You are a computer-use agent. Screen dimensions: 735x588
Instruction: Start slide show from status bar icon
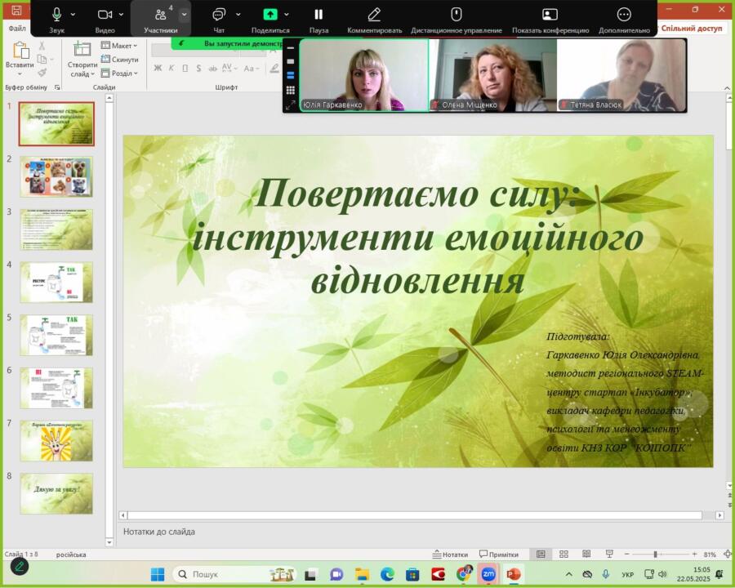(x=609, y=555)
